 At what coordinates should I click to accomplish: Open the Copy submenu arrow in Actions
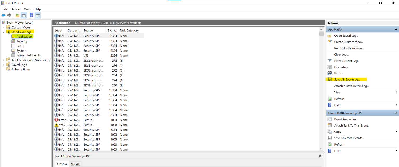pos(396,132)
